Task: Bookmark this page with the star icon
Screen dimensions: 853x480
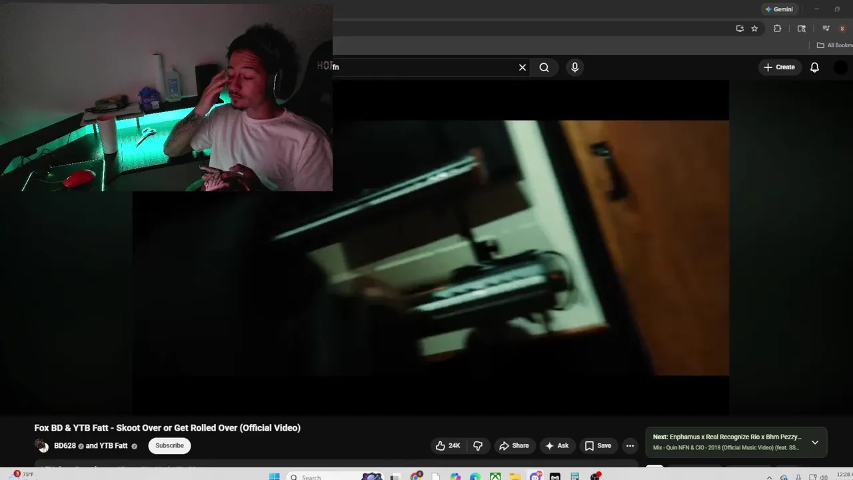Action: [x=754, y=29]
